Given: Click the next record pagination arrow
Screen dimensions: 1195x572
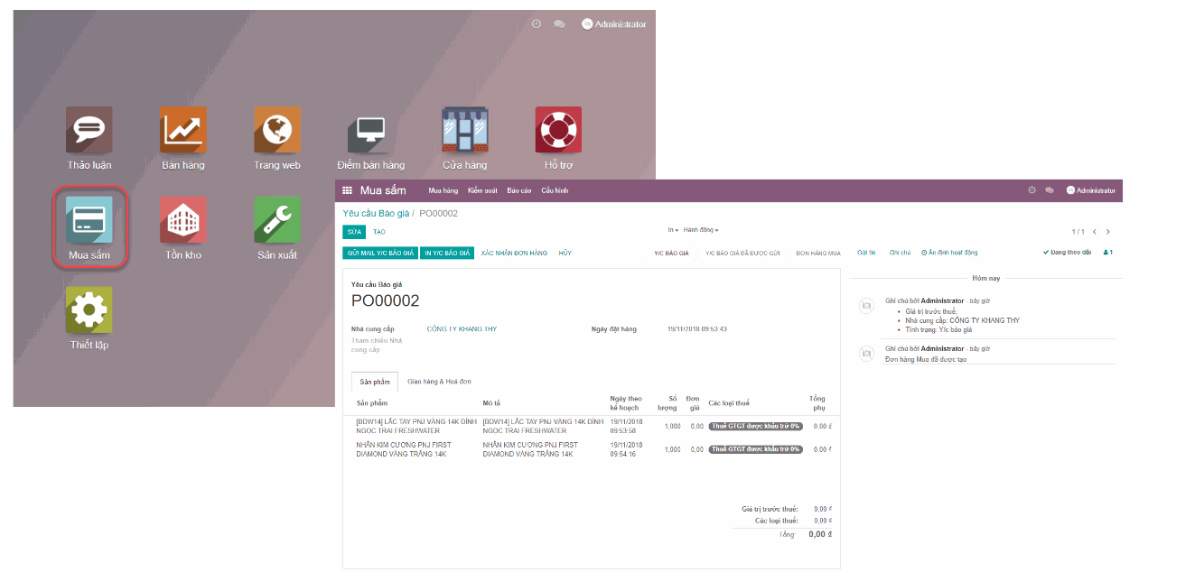Looking at the screenshot, I should pos(1108,230).
